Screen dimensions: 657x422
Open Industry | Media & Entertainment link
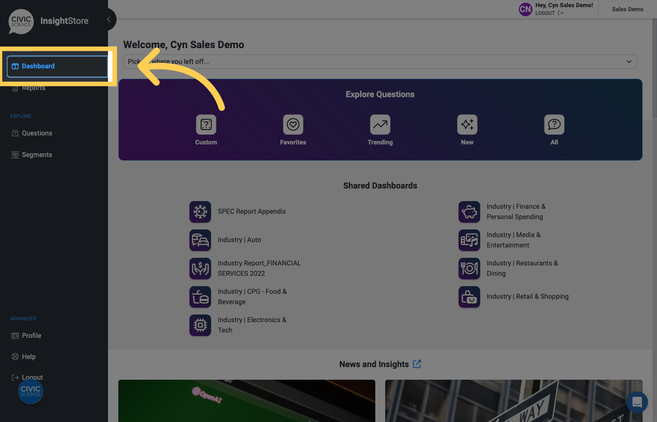[x=513, y=240]
